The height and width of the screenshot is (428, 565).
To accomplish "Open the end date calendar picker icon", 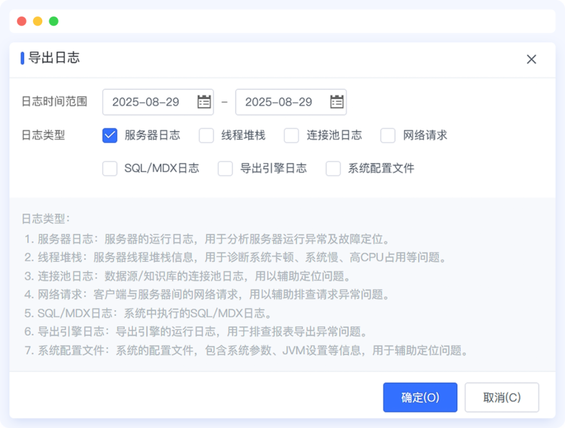I will (337, 102).
